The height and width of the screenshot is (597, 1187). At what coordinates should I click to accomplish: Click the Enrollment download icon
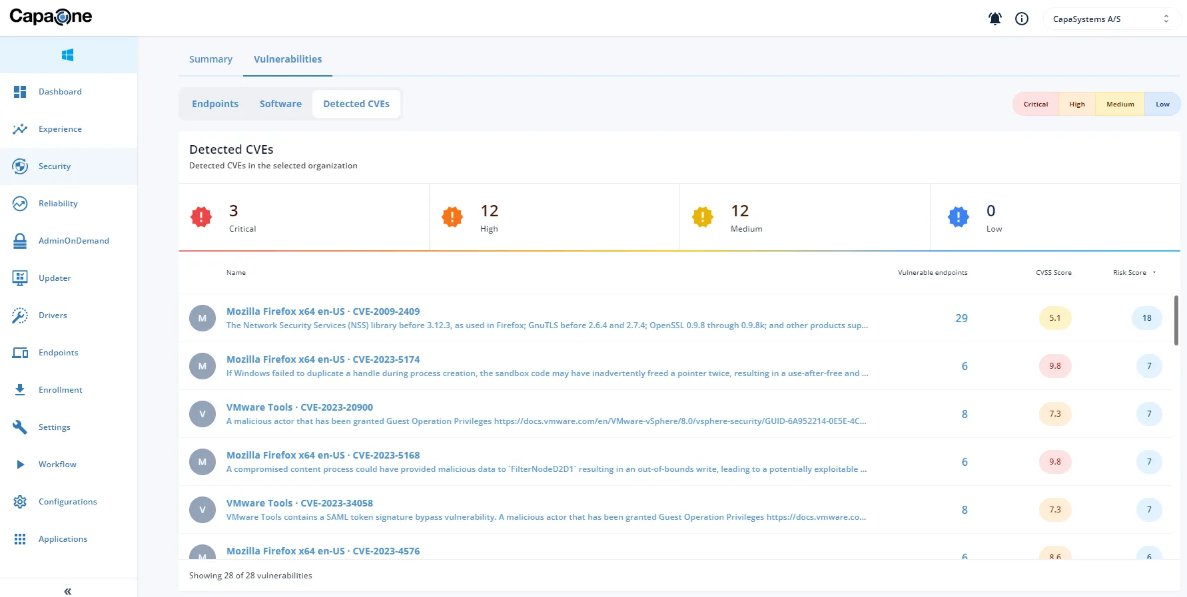(x=20, y=390)
